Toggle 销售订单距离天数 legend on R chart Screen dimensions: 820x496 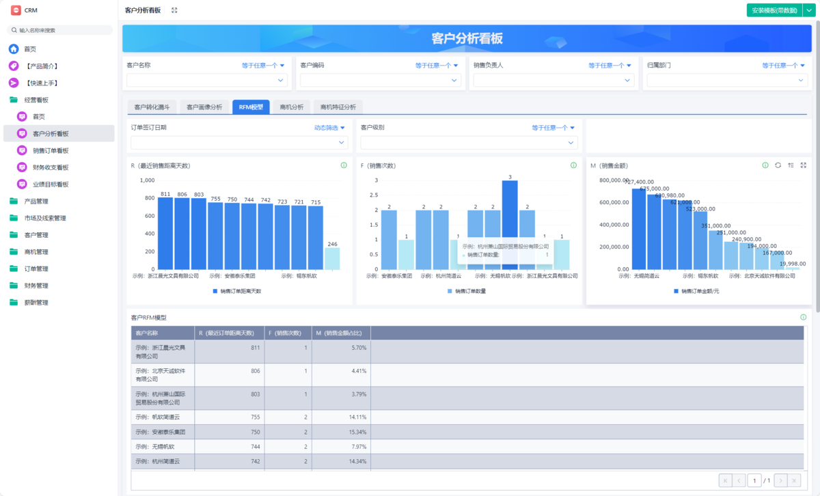pos(236,291)
